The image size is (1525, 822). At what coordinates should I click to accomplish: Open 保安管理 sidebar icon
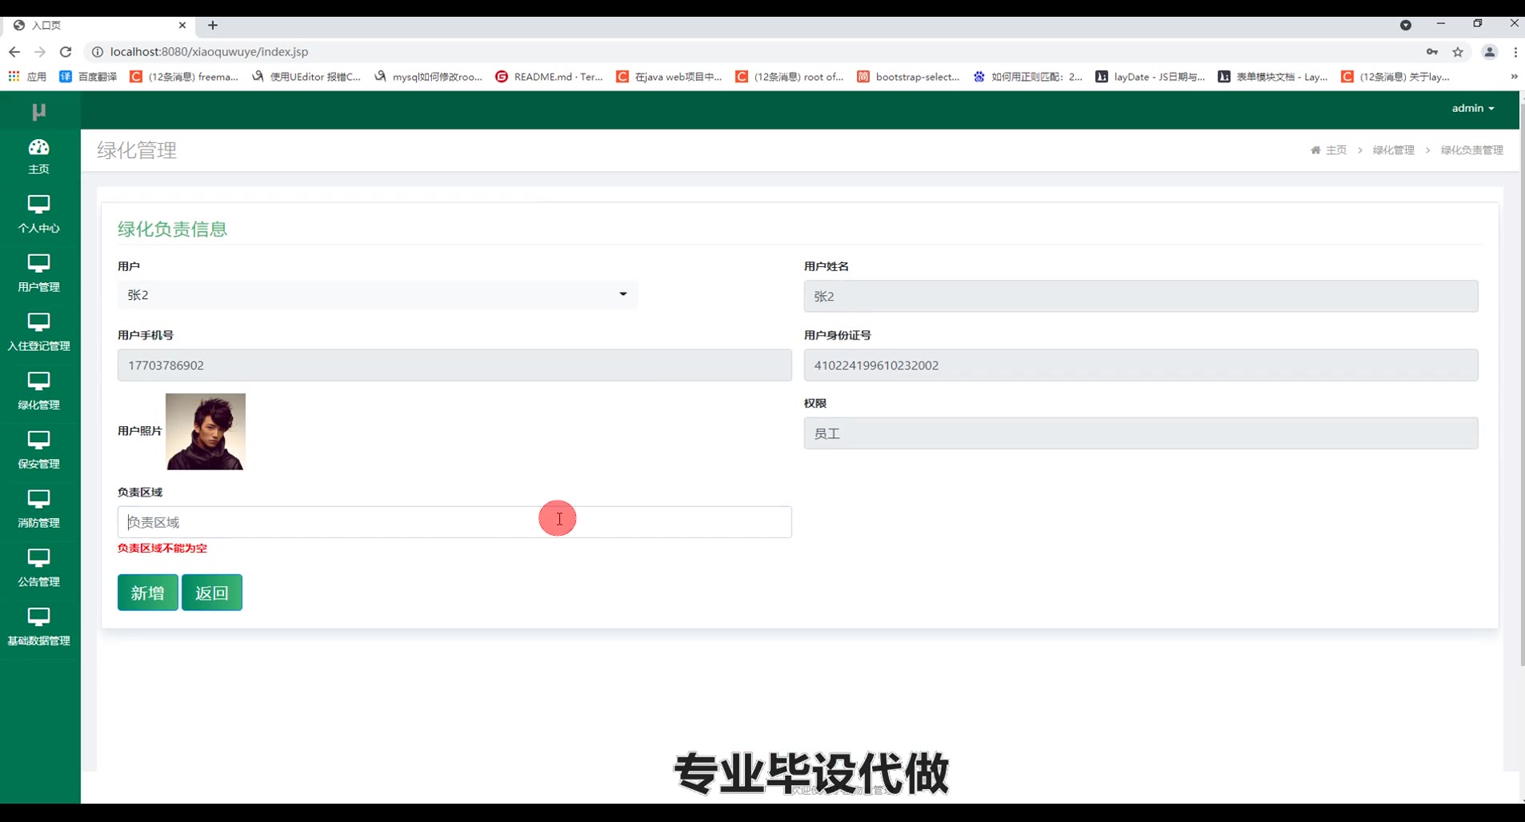[38, 441]
